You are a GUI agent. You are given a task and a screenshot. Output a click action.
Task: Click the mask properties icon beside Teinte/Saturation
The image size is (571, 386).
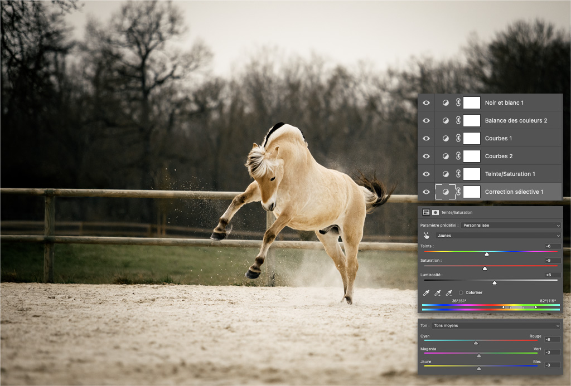(x=435, y=212)
